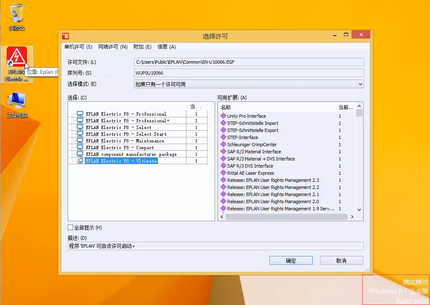
Task: Select EPLAN Electric P8 - Compact text
Action: click(x=120, y=147)
